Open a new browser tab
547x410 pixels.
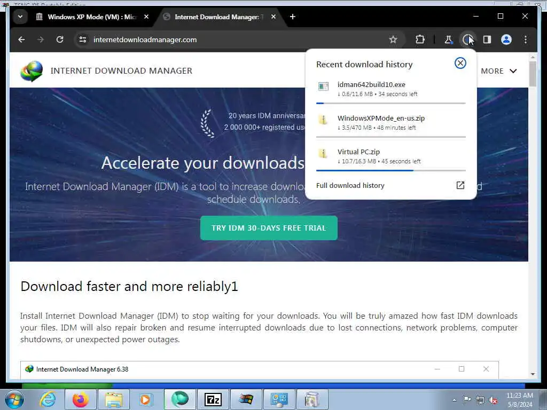pyautogui.click(x=293, y=17)
